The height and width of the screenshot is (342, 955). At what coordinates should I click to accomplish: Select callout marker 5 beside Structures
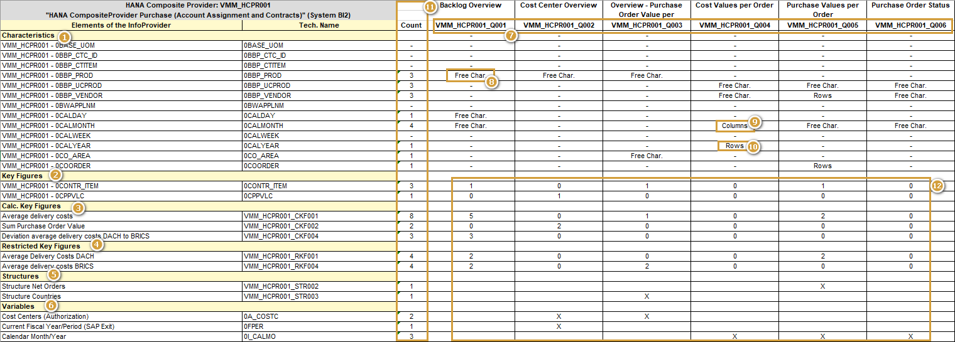(x=54, y=275)
